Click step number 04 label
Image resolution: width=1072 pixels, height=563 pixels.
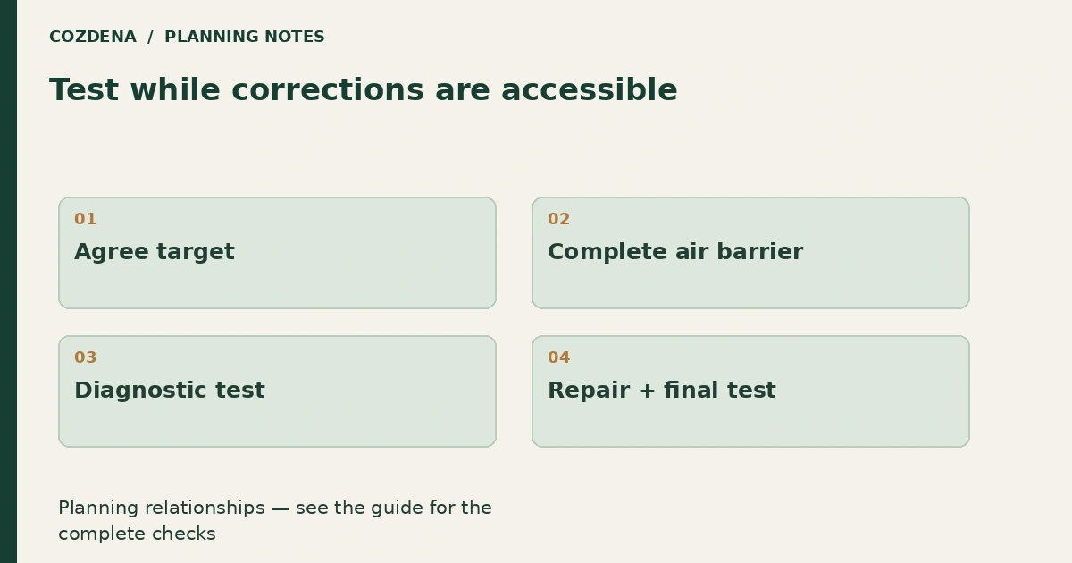coord(558,357)
